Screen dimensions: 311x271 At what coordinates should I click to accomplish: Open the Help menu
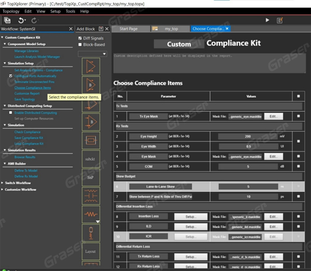[x=84, y=11]
